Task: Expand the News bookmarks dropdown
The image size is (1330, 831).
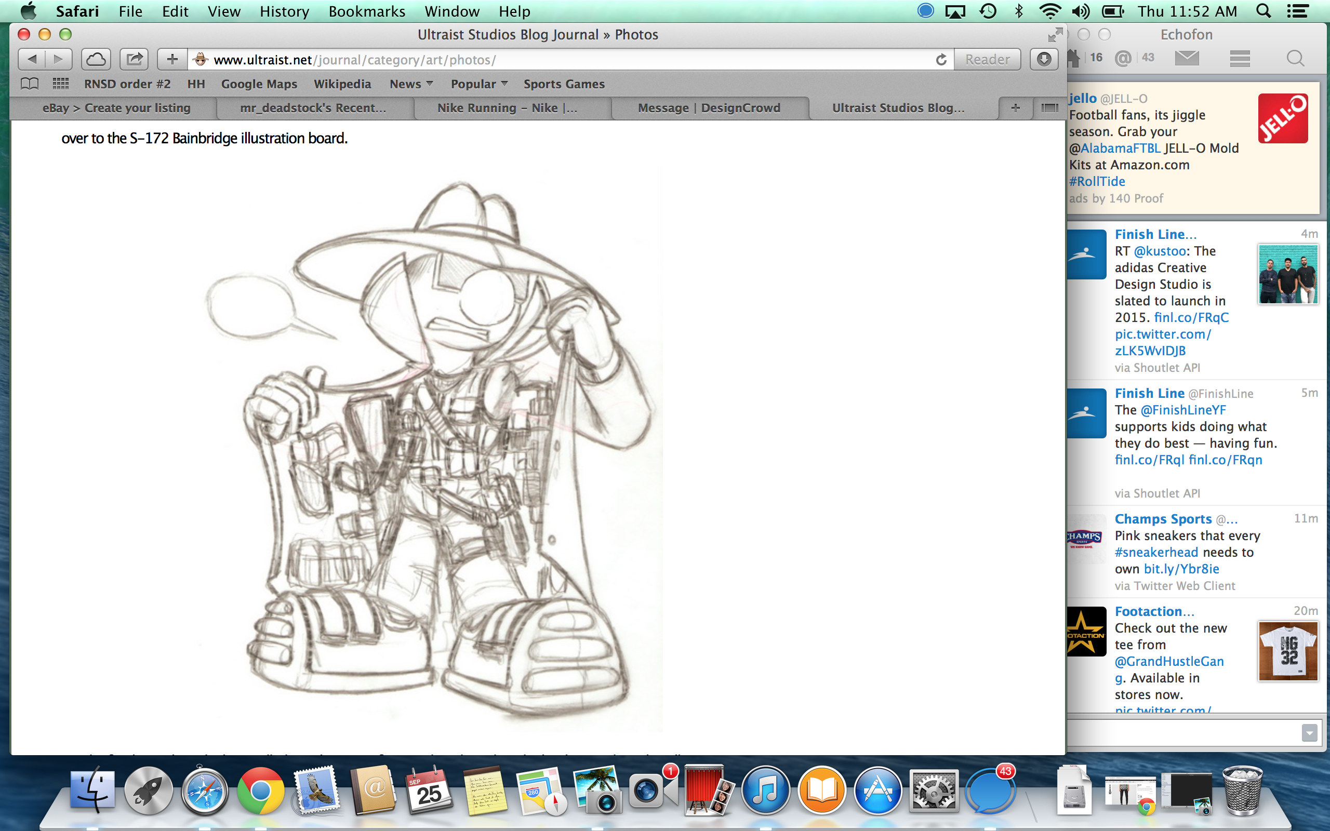Action: coord(411,84)
